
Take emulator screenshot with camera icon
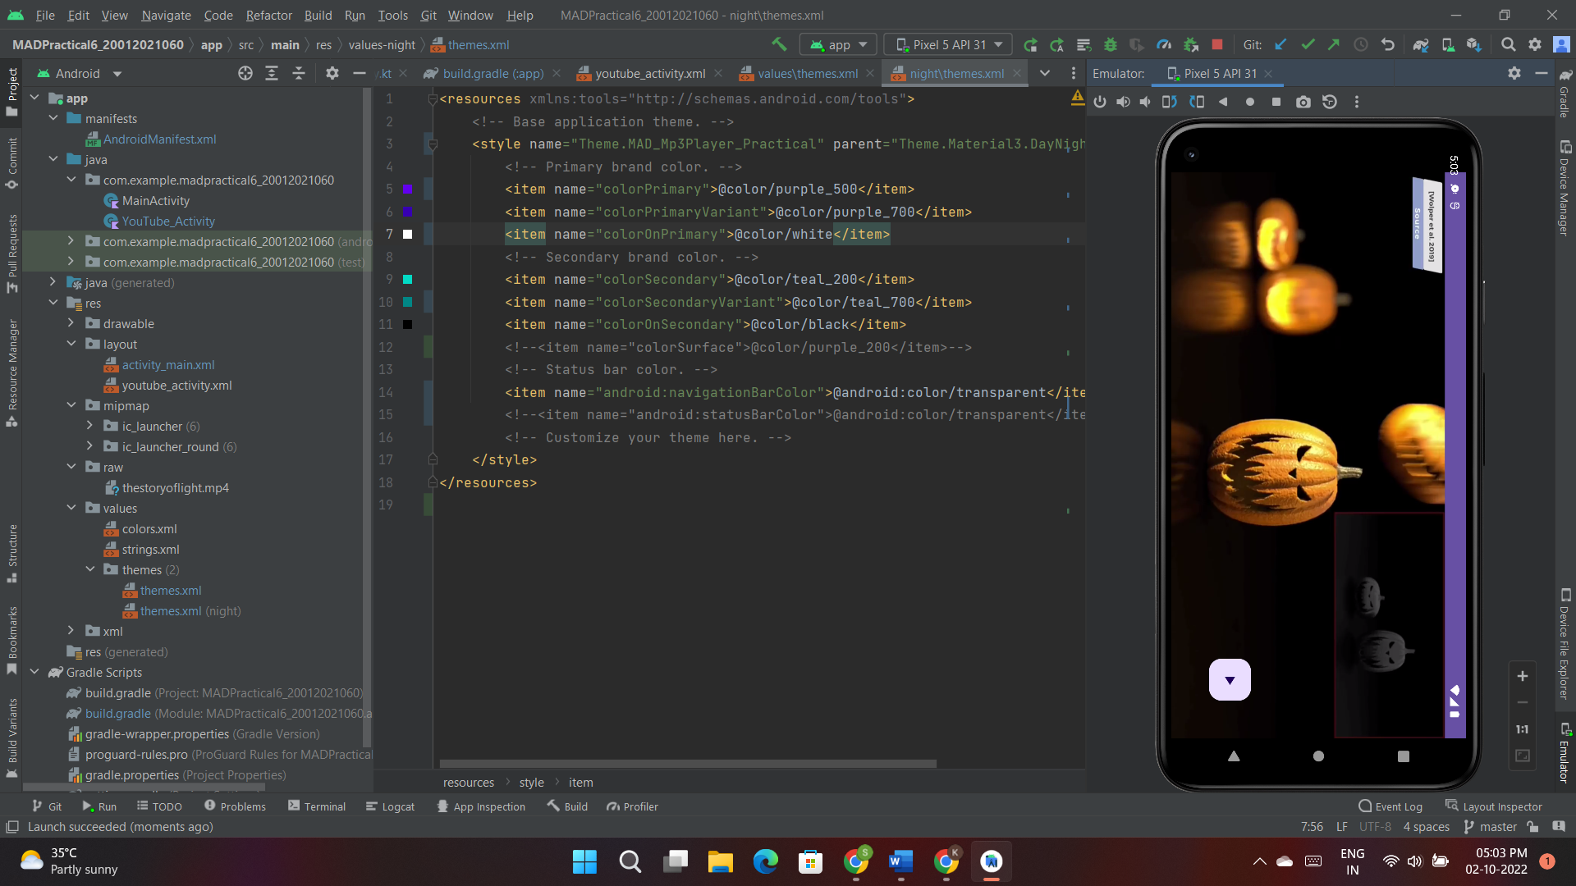point(1303,102)
